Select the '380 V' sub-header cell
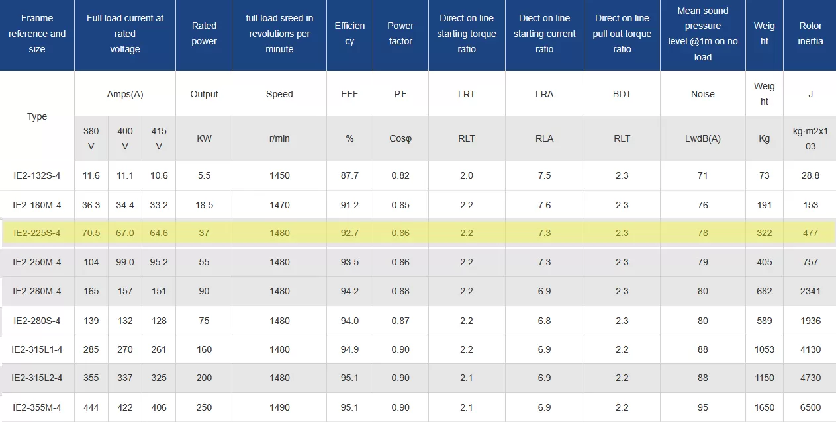The width and height of the screenshot is (836, 422). (91, 138)
